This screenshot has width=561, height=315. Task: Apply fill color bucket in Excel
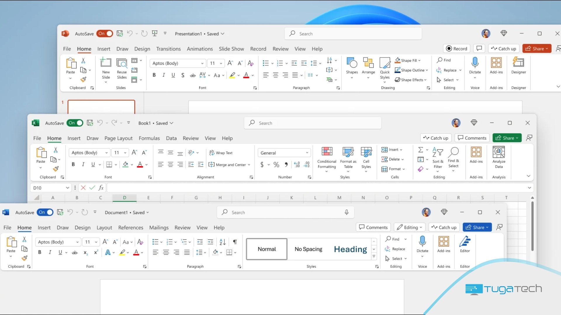point(125,164)
